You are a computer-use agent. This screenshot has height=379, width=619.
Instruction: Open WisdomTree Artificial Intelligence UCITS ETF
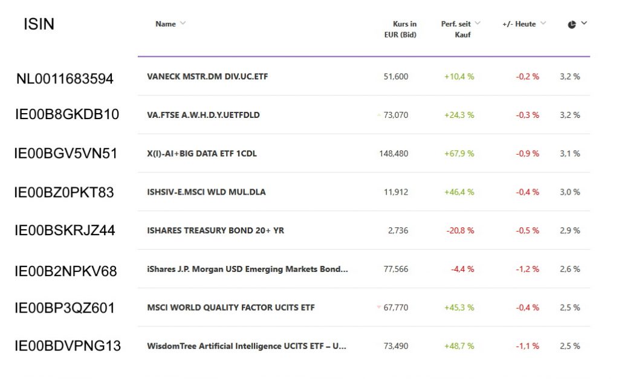pos(248,346)
